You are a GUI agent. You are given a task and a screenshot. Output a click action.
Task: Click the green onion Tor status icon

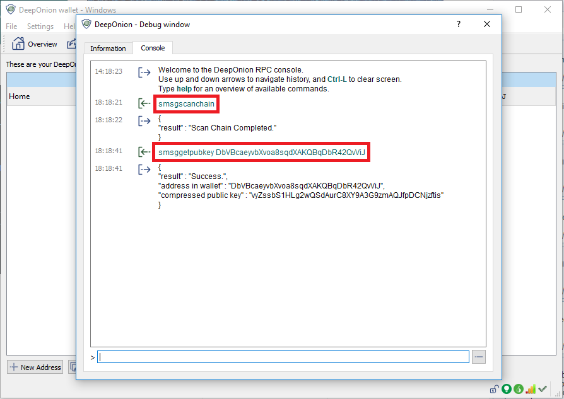click(x=519, y=389)
